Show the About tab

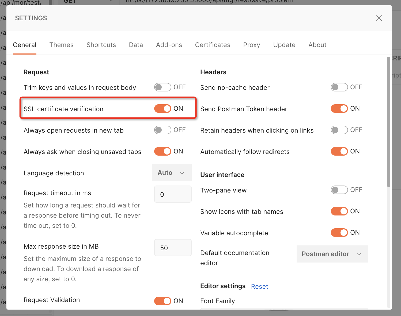317,45
